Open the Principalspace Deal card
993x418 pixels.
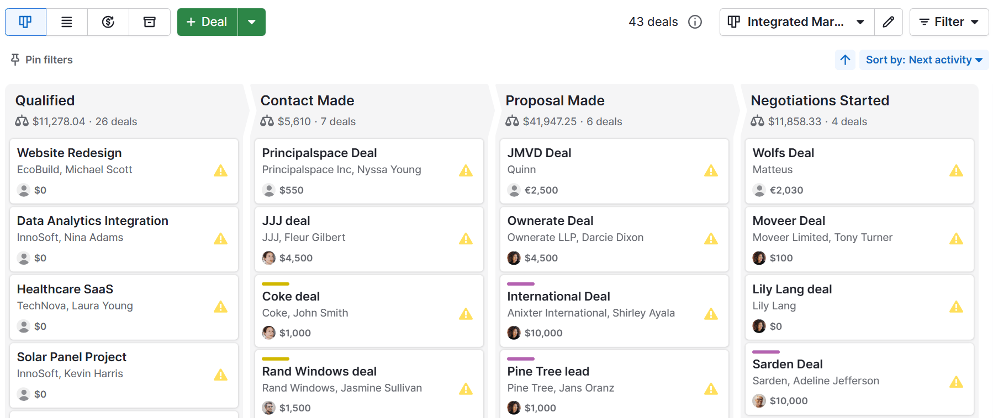(369, 171)
